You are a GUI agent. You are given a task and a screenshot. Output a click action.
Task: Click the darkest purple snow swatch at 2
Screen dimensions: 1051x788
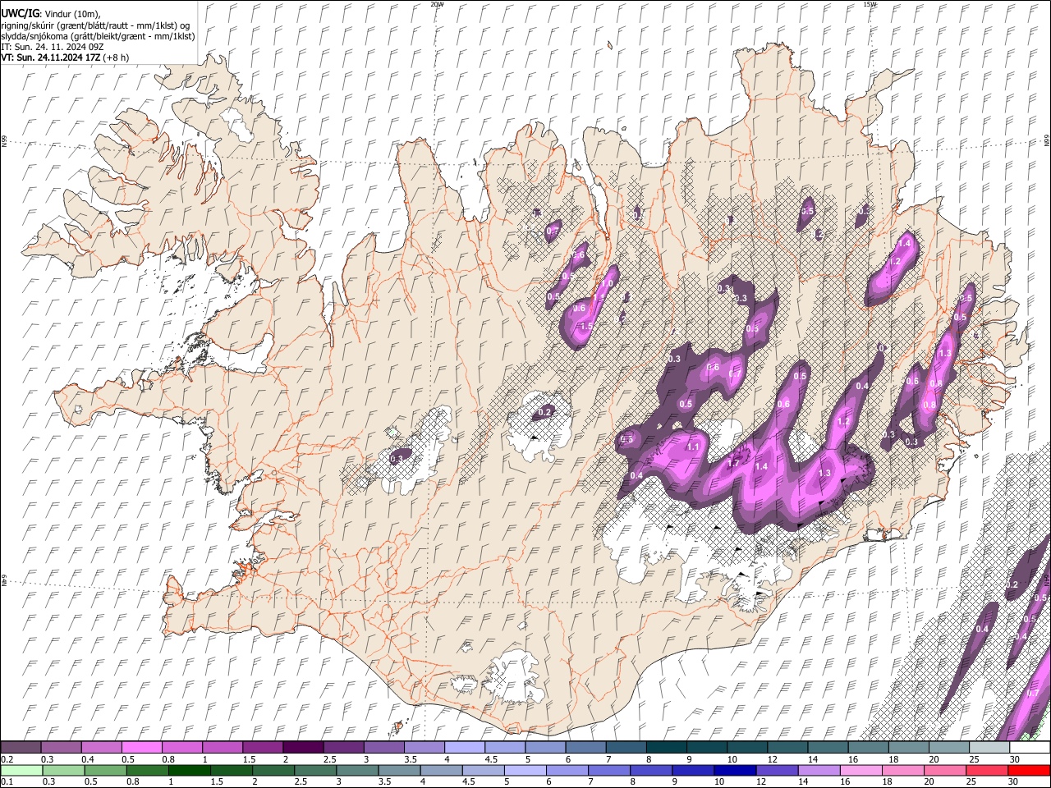(x=303, y=748)
